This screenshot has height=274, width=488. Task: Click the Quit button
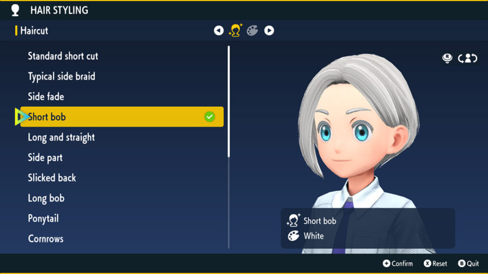468,264
